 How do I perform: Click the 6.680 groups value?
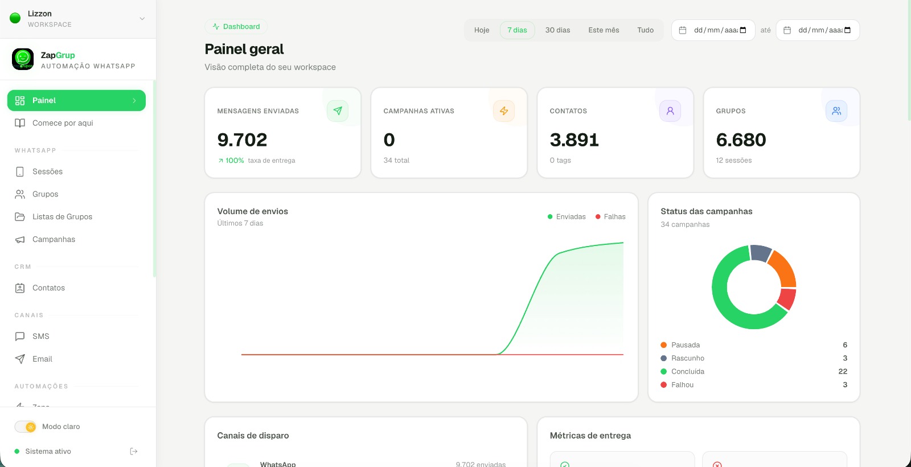click(741, 140)
